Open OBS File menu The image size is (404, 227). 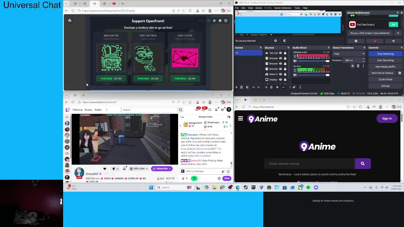(x=237, y=8)
